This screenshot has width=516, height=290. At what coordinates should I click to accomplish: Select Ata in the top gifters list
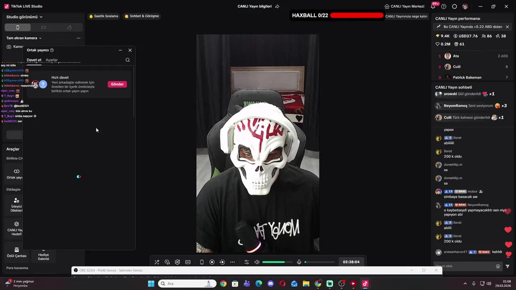click(473, 56)
